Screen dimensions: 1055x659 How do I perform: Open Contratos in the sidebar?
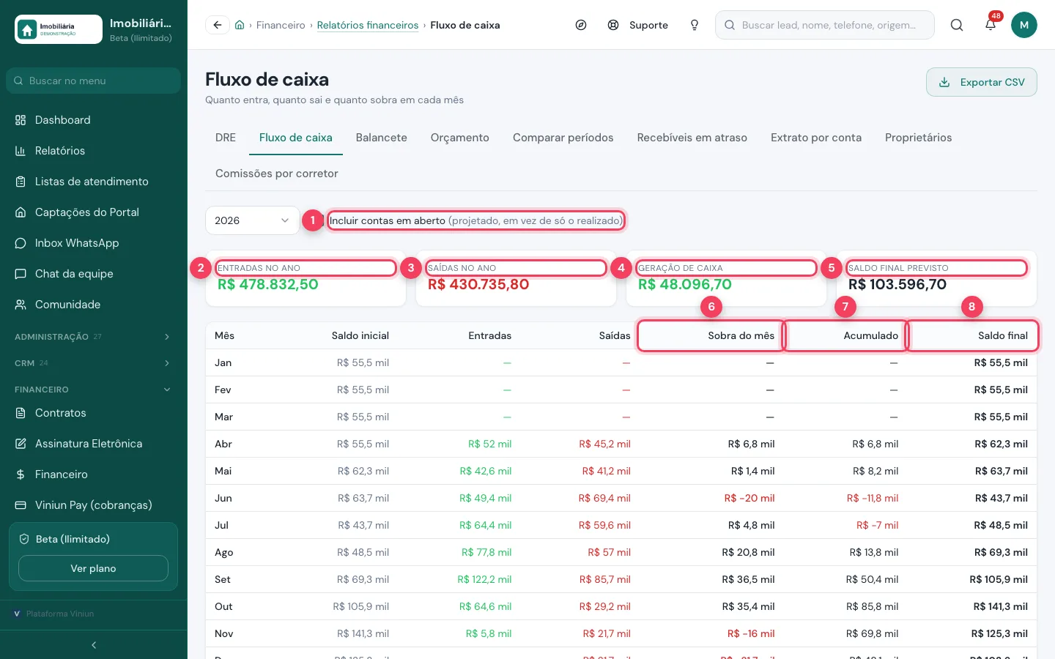point(93,413)
